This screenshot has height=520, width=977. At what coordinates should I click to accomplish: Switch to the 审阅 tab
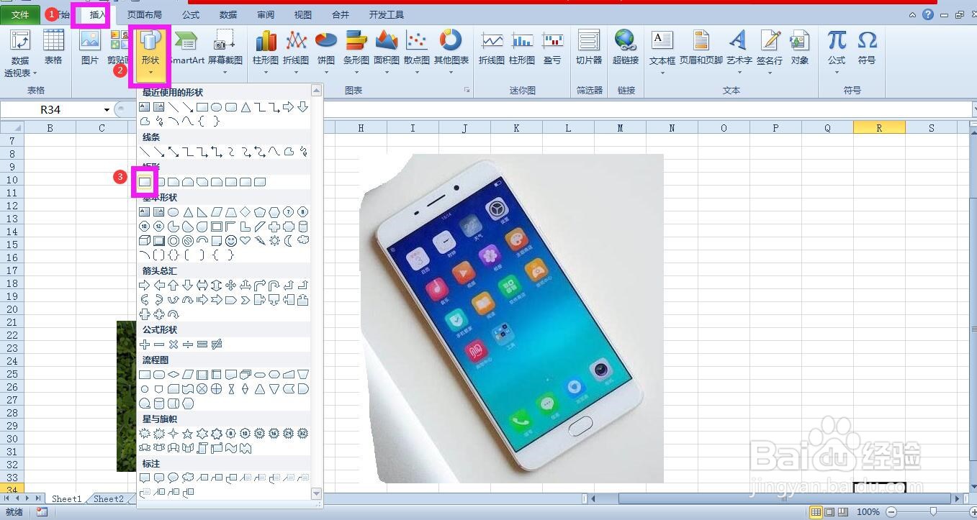point(266,14)
